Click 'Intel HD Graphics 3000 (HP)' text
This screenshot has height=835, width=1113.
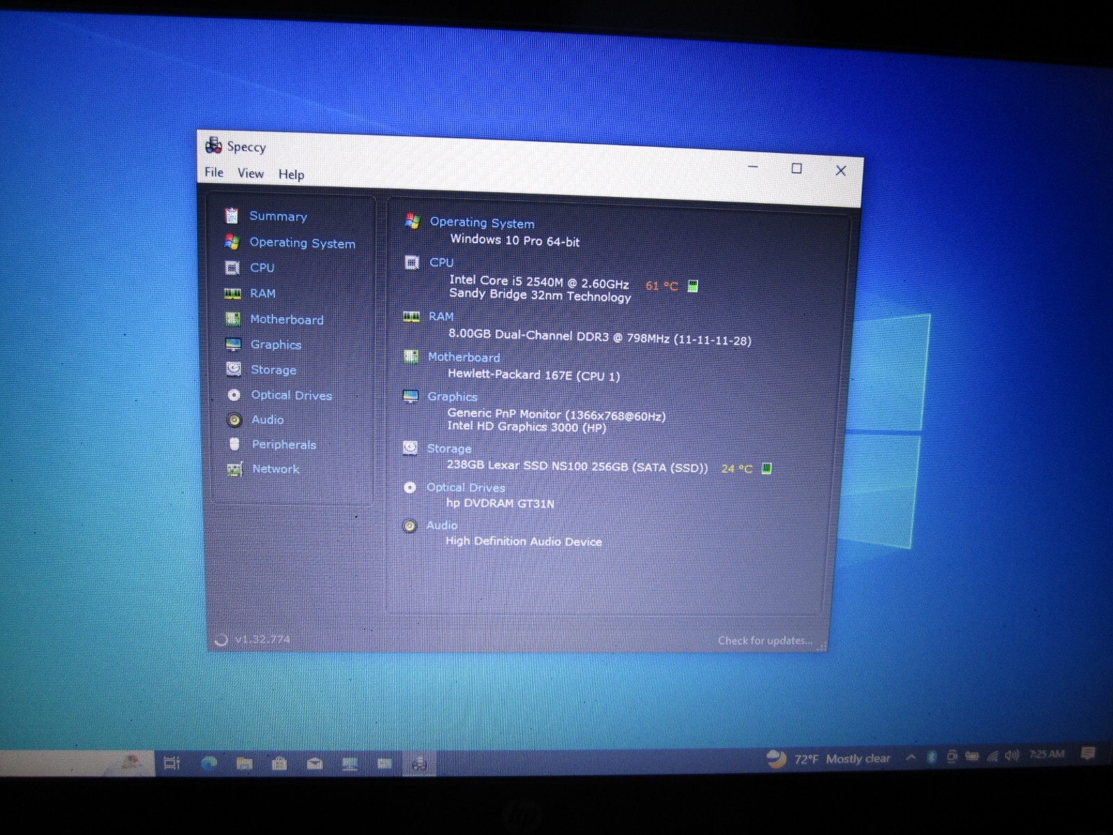click(527, 427)
